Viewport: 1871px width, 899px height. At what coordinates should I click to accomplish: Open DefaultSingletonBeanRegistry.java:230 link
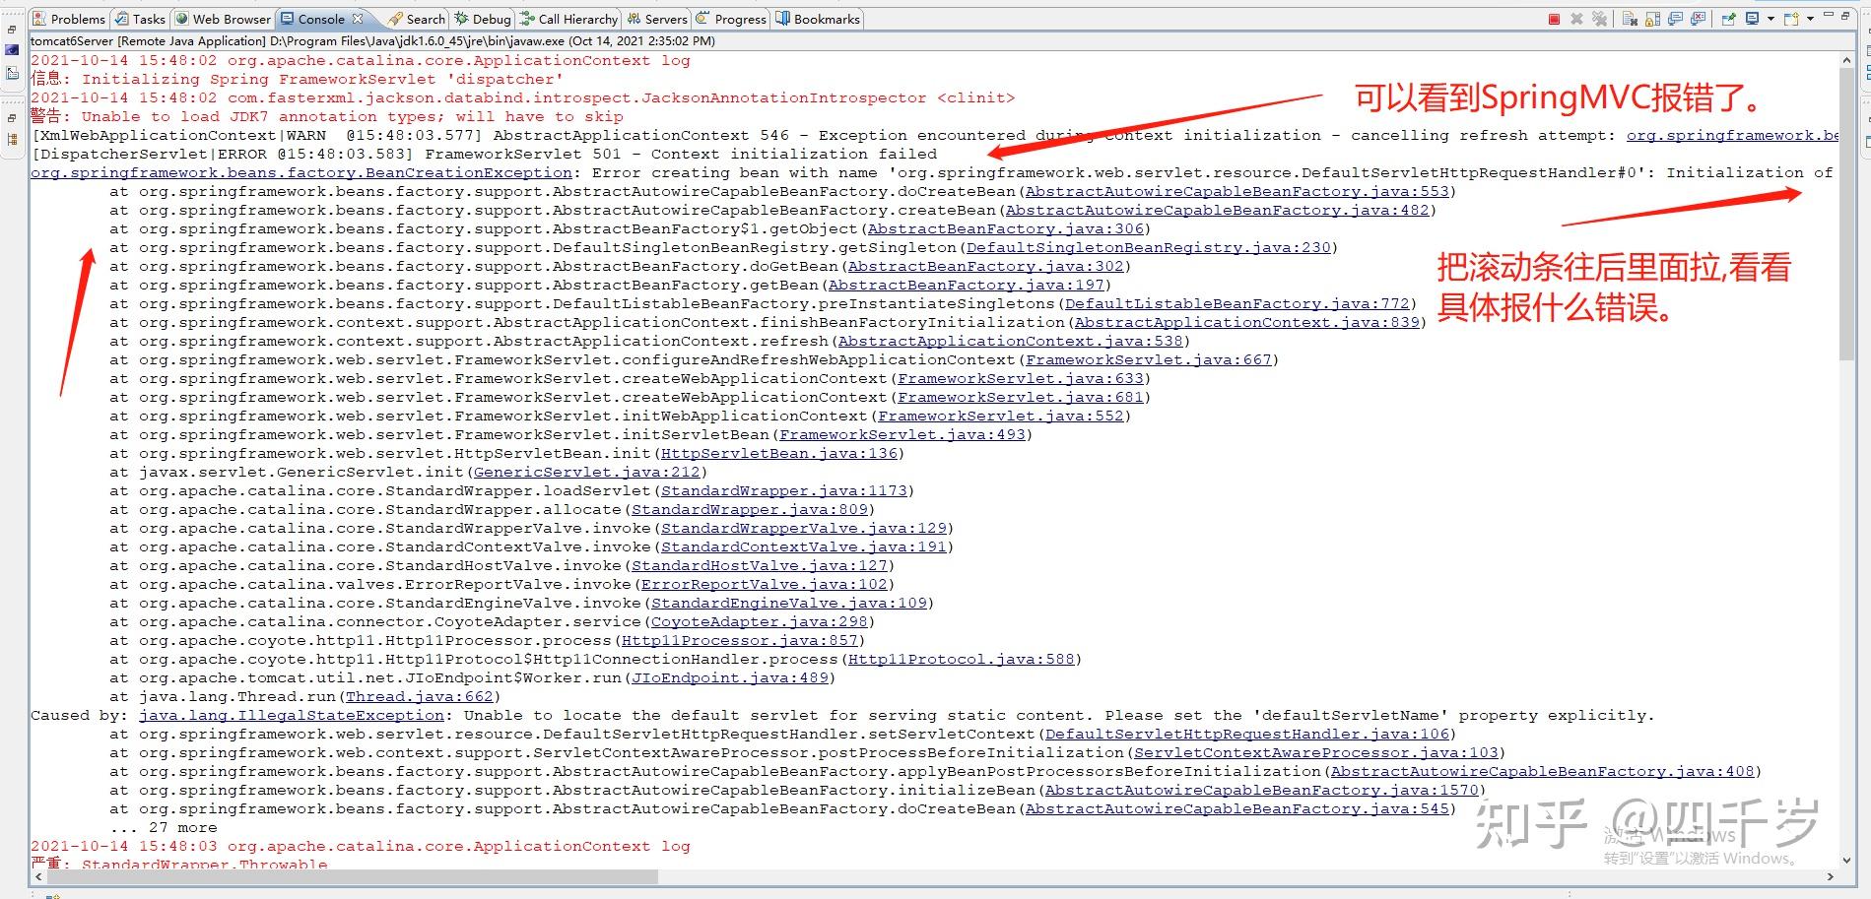pos(1149,247)
